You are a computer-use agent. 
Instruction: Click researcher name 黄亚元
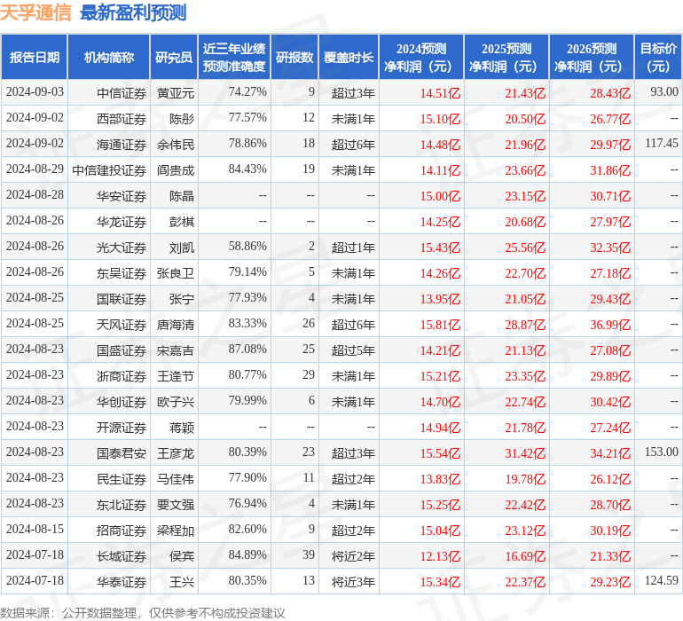tap(176, 93)
